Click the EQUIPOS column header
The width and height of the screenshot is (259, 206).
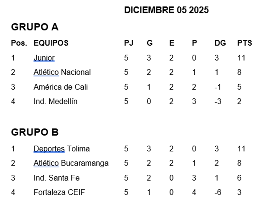pyautogui.click(x=51, y=43)
